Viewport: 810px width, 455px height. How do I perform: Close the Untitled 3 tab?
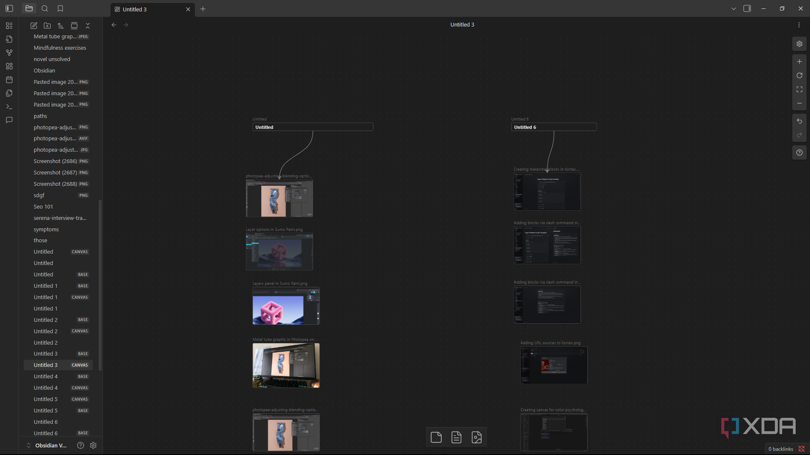coord(188,9)
